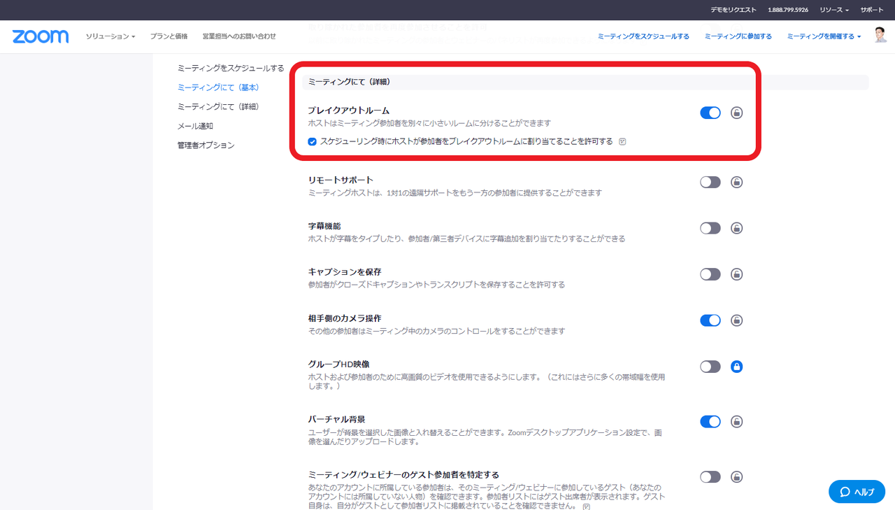The height and width of the screenshot is (510, 895).
Task: Select ミーティングにて（詳細） in sidebar
Action: coord(219,107)
